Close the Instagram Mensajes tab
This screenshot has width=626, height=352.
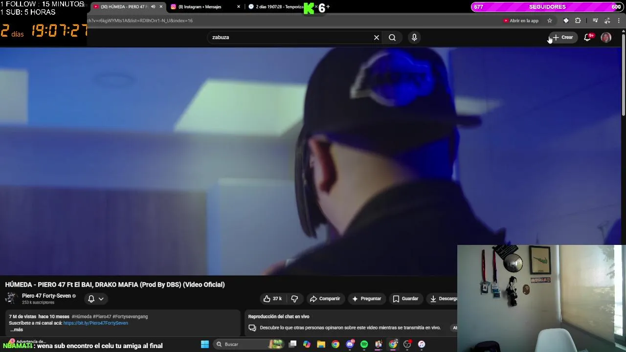pyautogui.click(x=239, y=7)
